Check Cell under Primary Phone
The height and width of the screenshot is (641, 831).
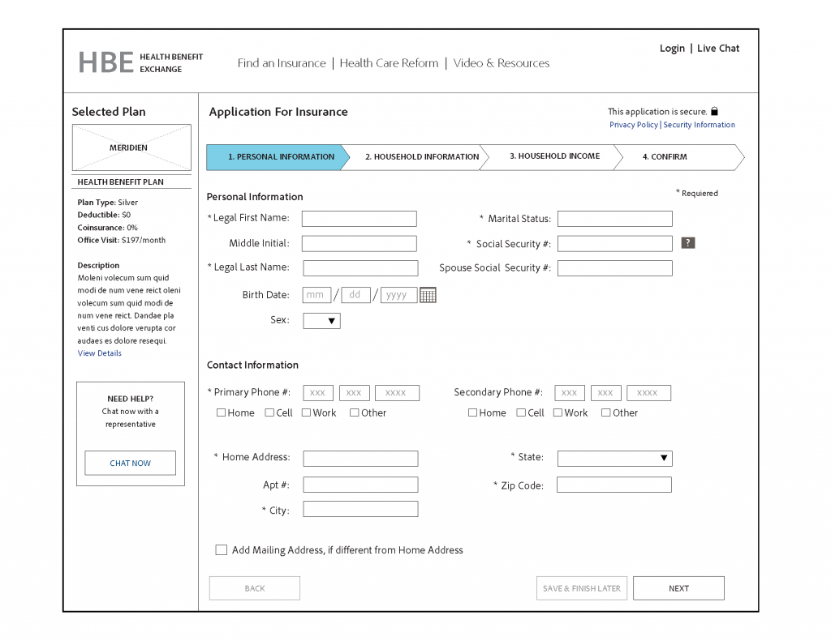(269, 412)
